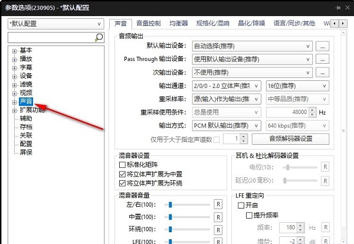Image resolution: width=354 pixels, height=244 pixels.
Task: Reset 左/右 mixer volume with R button
Action: tap(218, 204)
